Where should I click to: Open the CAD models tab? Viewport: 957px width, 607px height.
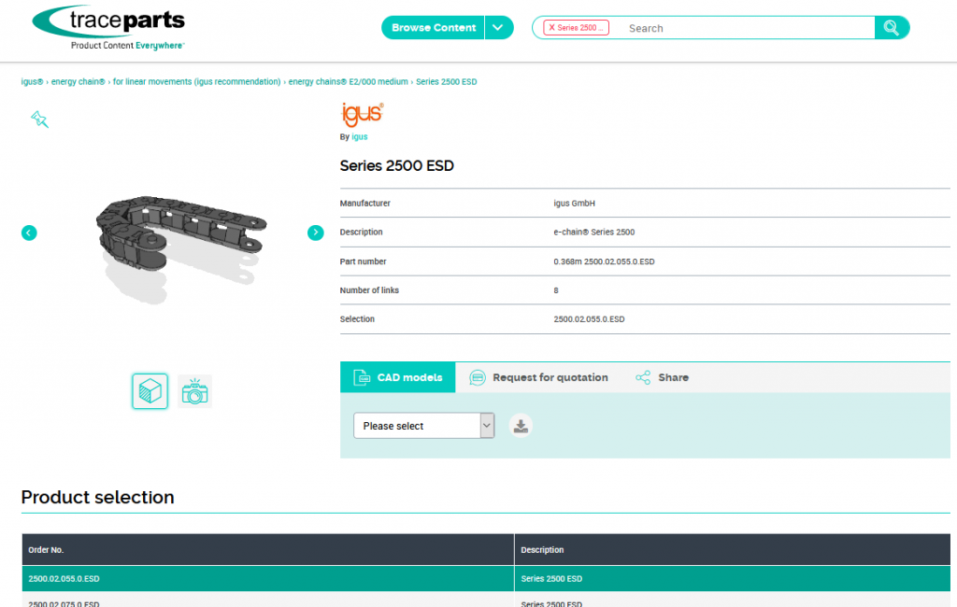398,377
